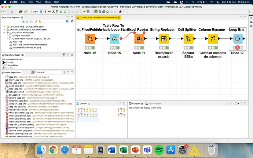This screenshot has height=158, width=253.
Task: Click the green Execute selected nodes icon
Action: pyautogui.click(x=61, y=12)
